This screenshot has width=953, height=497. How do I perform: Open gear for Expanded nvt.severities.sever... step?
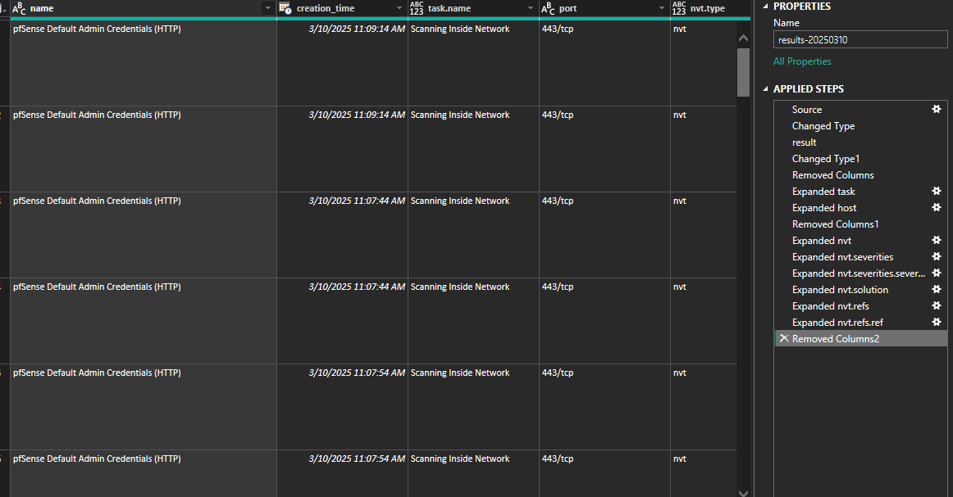click(x=937, y=273)
